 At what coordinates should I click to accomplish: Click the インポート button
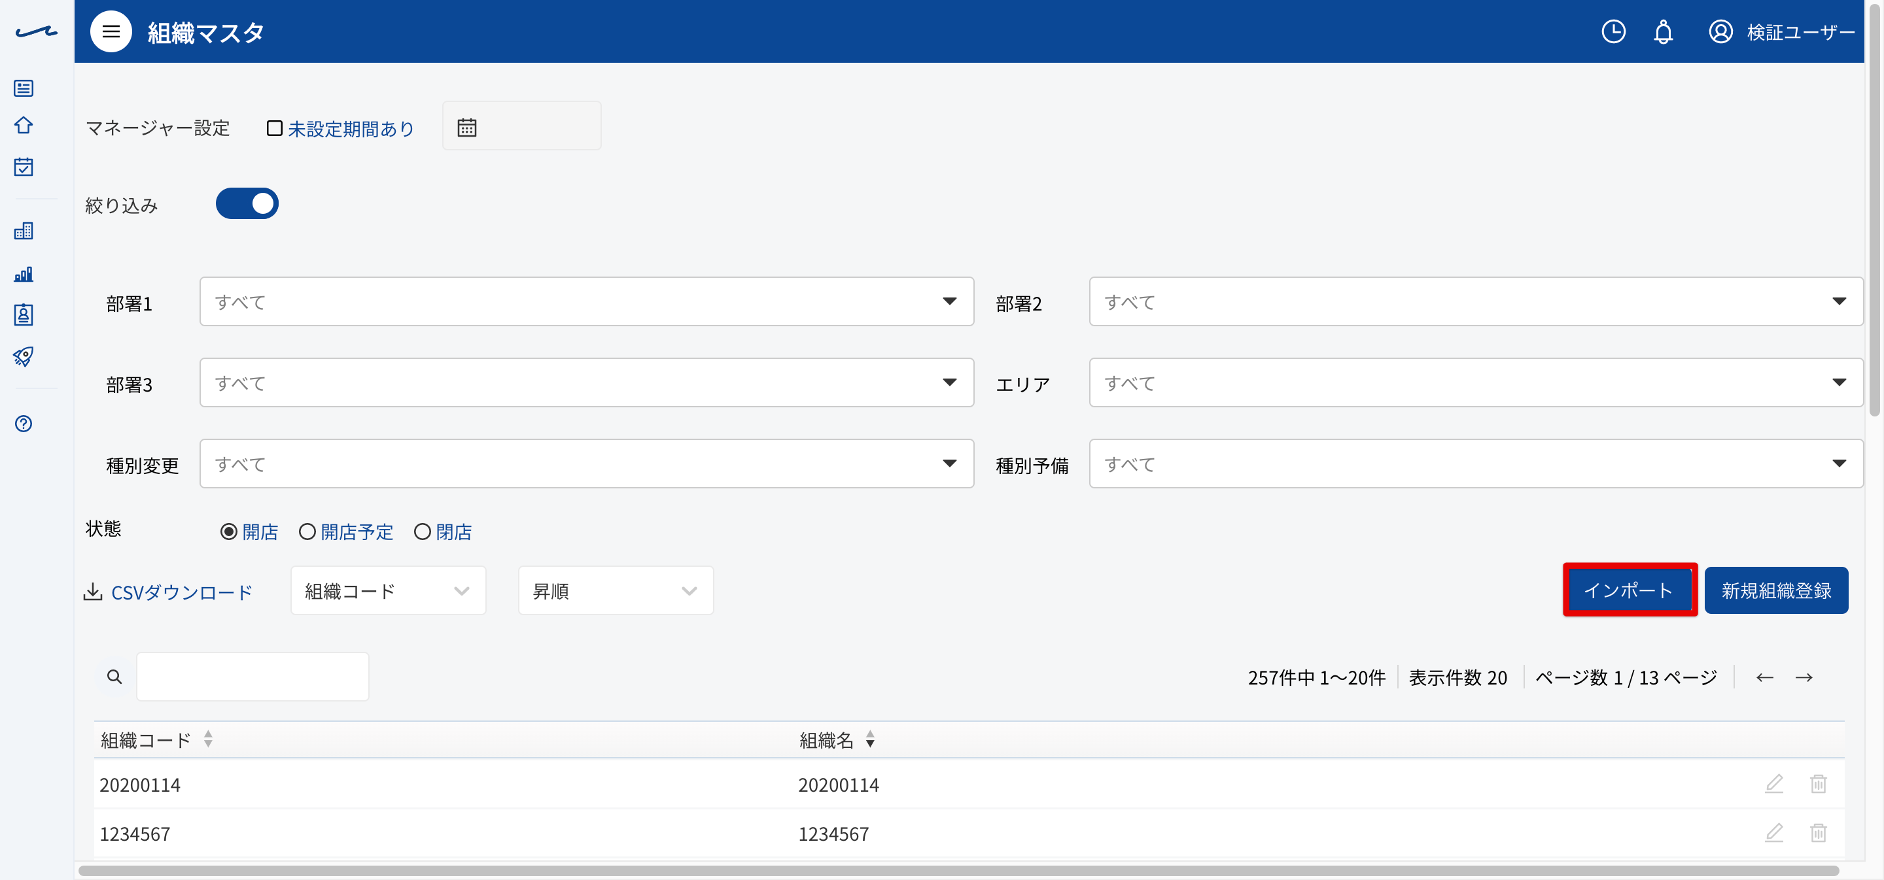[1630, 590]
